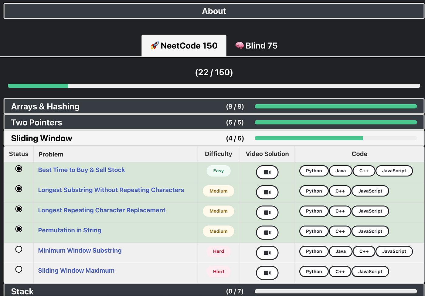
Task: View Java code for Minimum Window Substring
Action: [340, 251]
